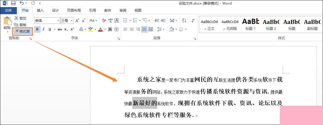323x125 pixels.
Task: Apply the 无间隔 (No Spacing) style
Action: (230, 24)
